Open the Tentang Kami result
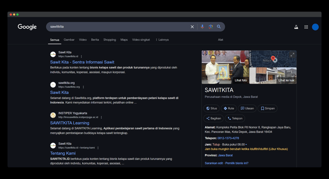Screen dimensions: 329x179 [x=63, y=153]
